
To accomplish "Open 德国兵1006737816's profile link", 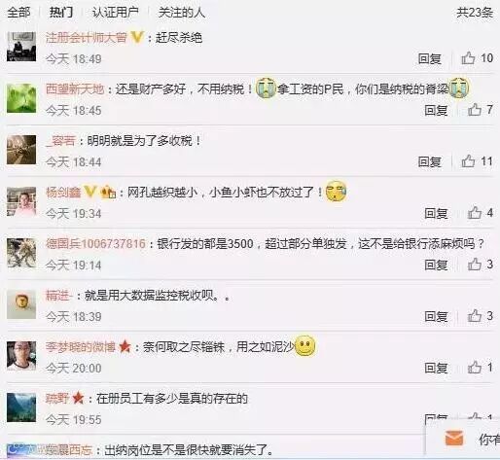I will point(95,243).
